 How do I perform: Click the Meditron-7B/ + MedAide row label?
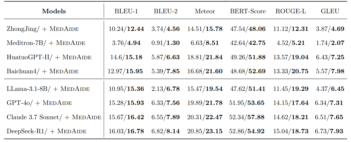(x=46, y=43)
